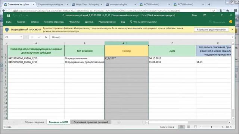The height and width of the screenshot is (134, 239).
Task: Click the vertical scrollbar up arrow
Action: pos(233,43)
